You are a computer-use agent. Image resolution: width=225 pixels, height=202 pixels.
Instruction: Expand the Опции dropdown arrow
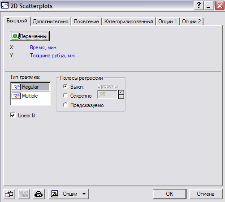coord(84,194)
